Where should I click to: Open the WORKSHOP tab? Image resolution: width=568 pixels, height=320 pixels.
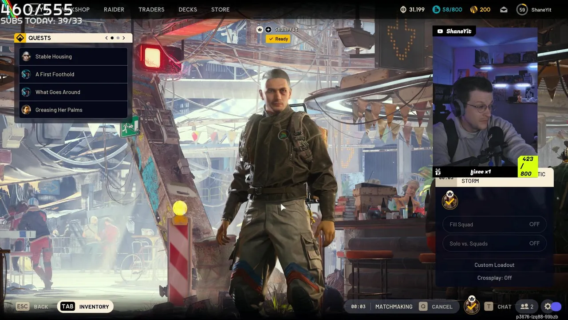[75, 9]
